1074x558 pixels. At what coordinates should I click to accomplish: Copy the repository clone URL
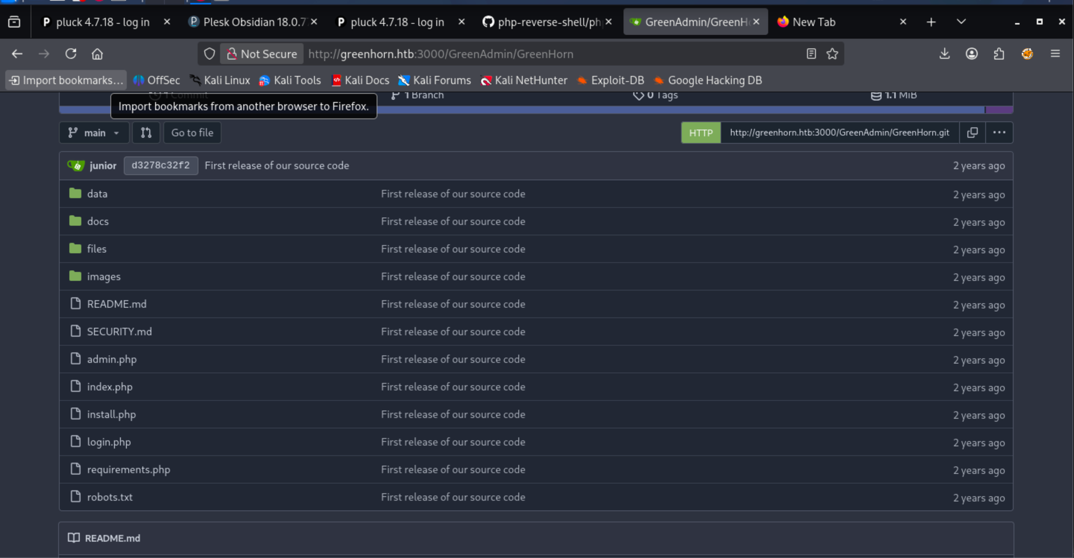pyautogui.click(x=972, y=133)
